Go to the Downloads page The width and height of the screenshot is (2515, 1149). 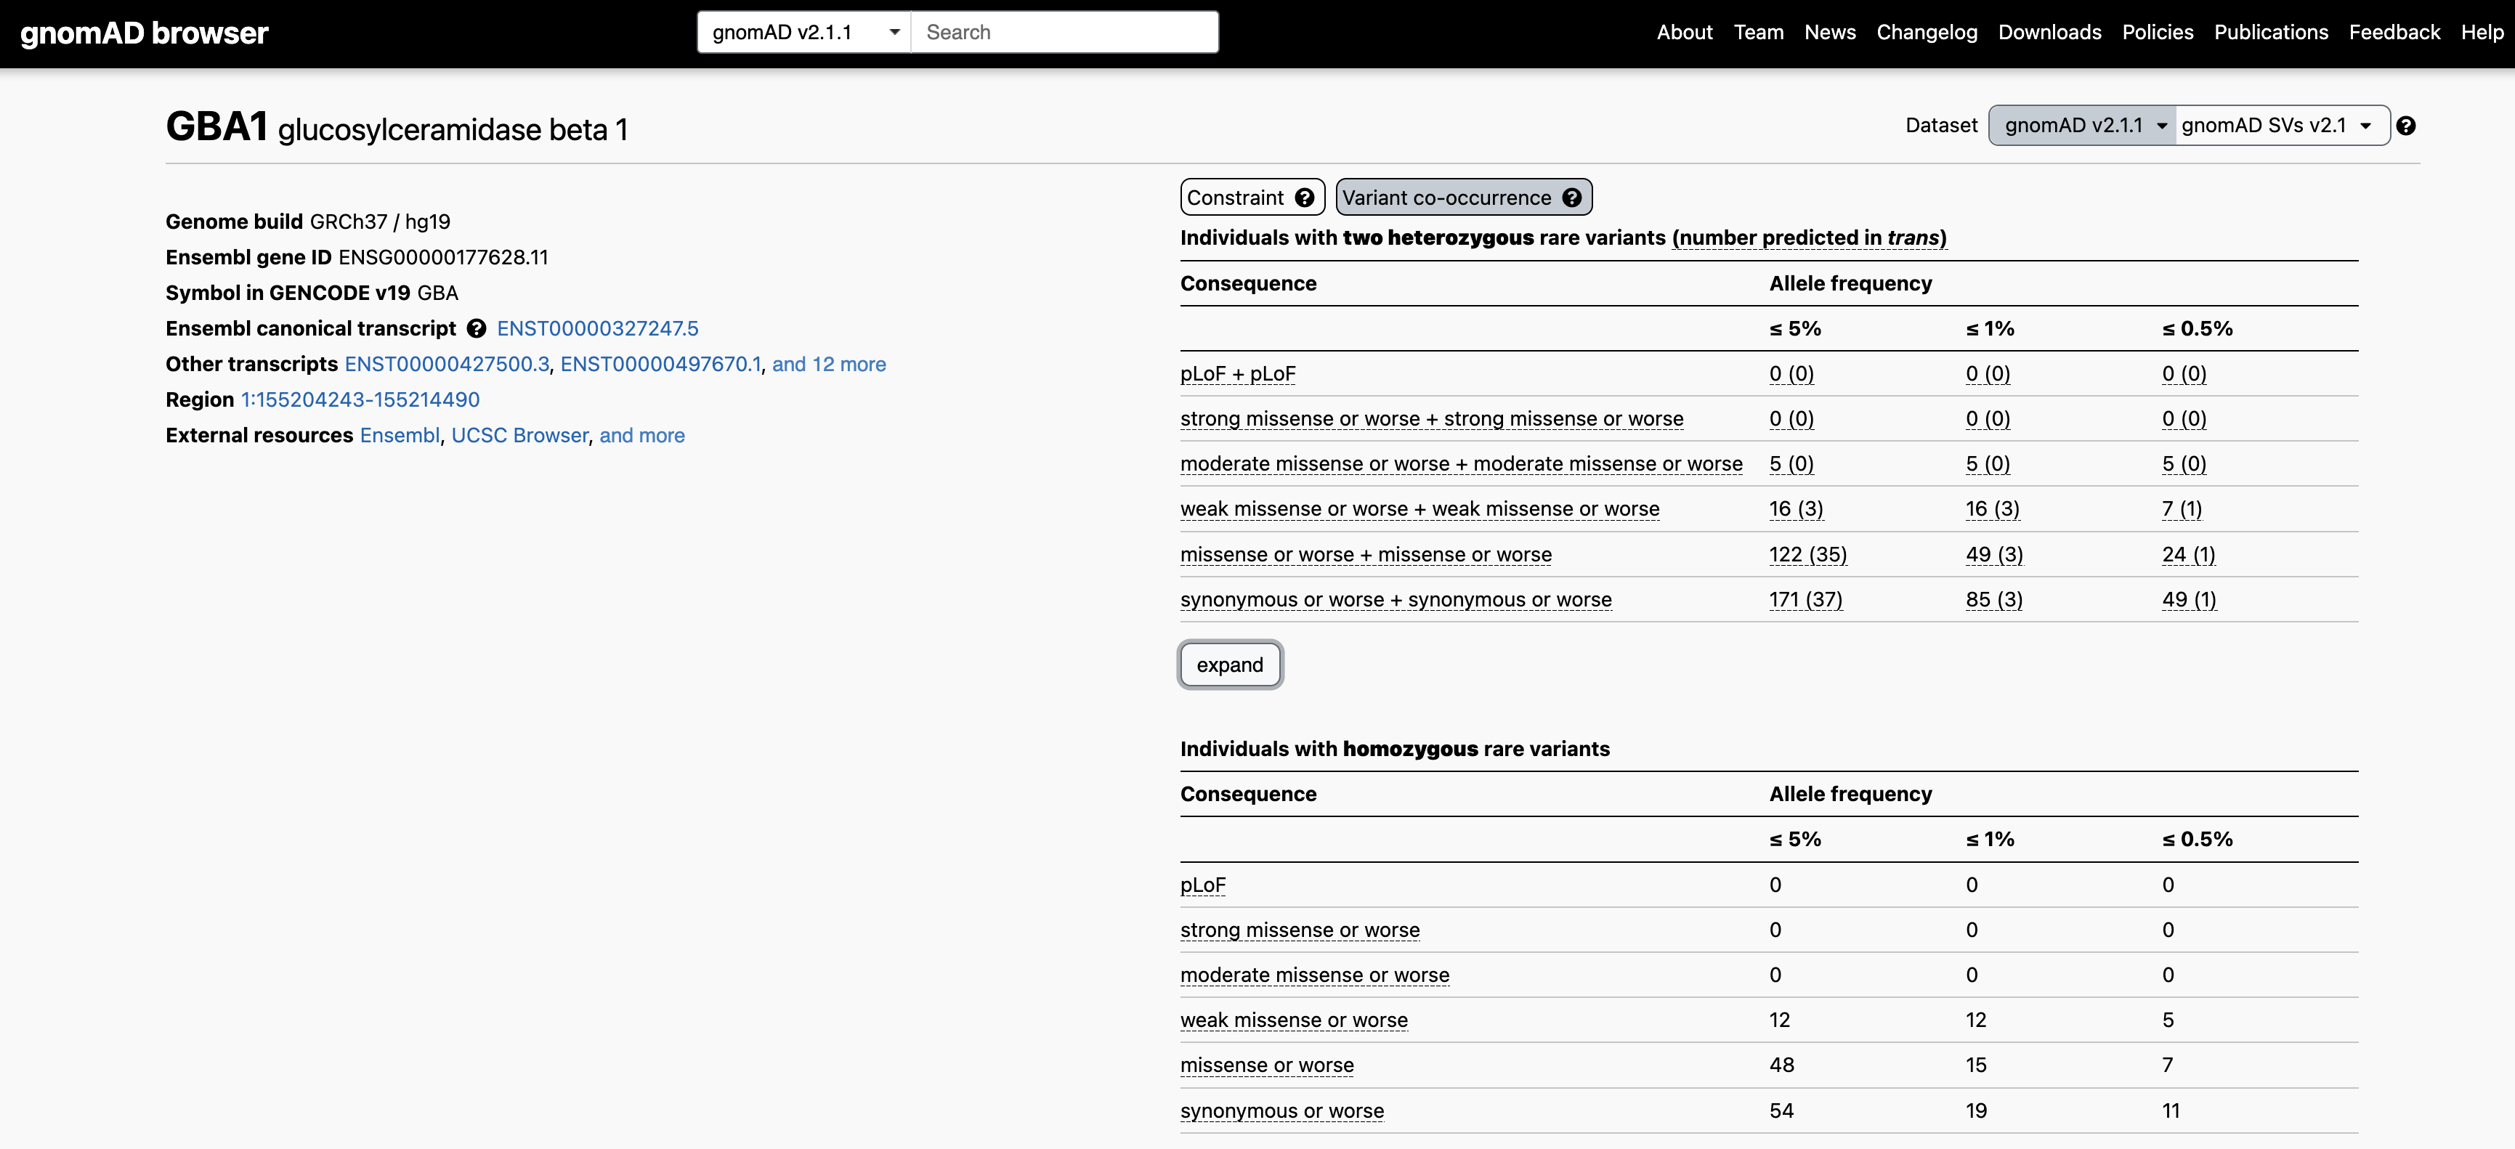point(2049,32)
